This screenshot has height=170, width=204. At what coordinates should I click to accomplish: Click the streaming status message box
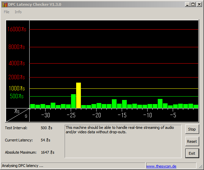[x=123, y=141]
